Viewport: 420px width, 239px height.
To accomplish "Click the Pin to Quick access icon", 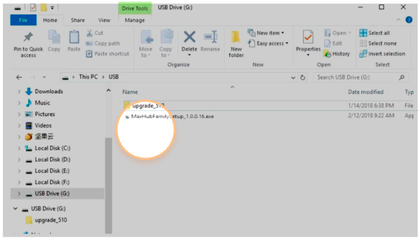I will point(28,38).
